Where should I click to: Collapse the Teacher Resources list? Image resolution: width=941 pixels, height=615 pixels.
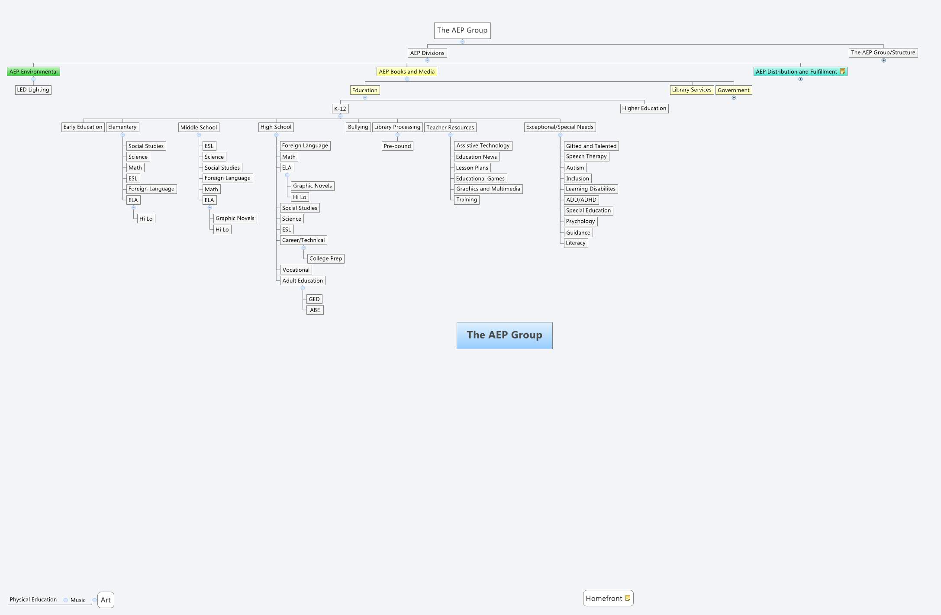click(x=450, y=135)
